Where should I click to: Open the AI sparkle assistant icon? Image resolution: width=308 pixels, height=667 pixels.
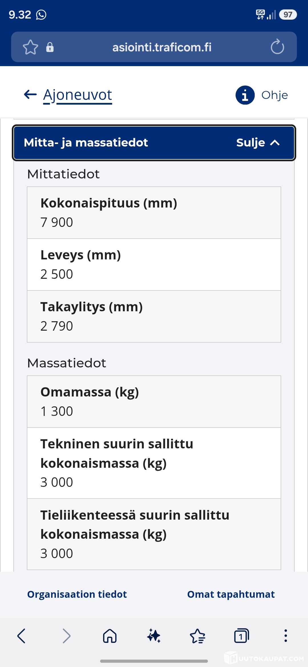(154, 636)
